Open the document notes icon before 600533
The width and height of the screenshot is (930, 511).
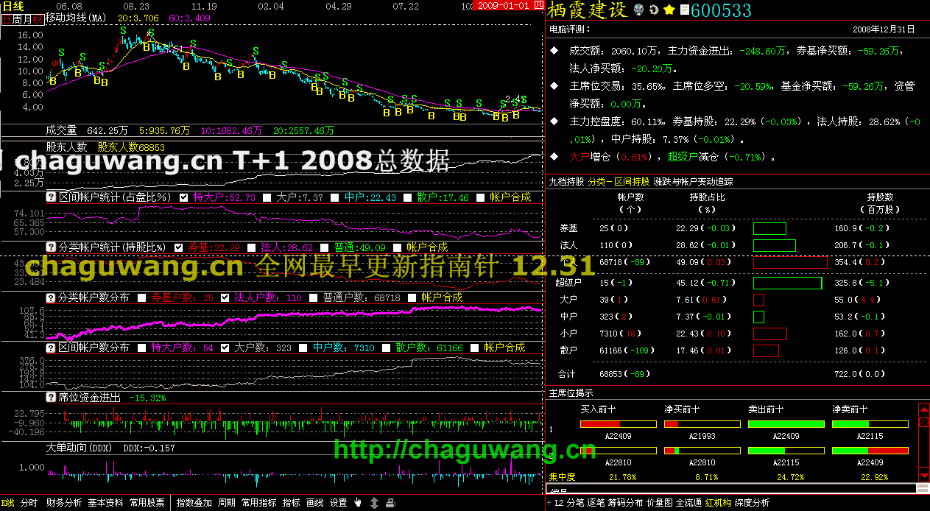684,10
